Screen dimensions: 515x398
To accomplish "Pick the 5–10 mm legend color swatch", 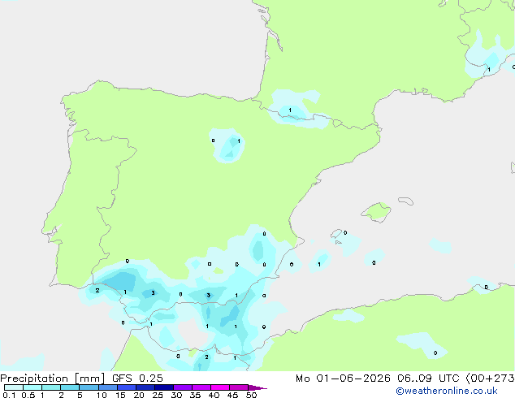I will point(89,387).
